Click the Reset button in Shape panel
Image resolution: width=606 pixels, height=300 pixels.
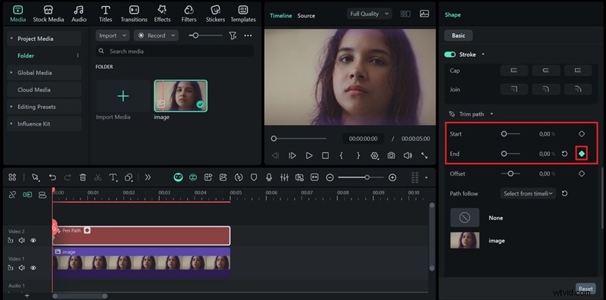(586, 289)
